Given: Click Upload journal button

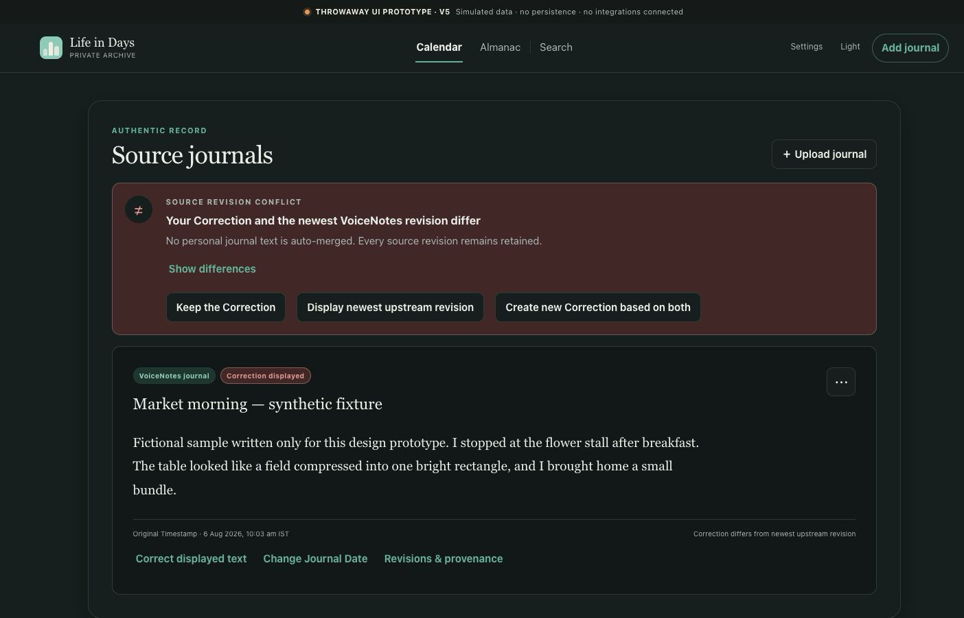Looking at the screenshot, I should tap(824, 154).
